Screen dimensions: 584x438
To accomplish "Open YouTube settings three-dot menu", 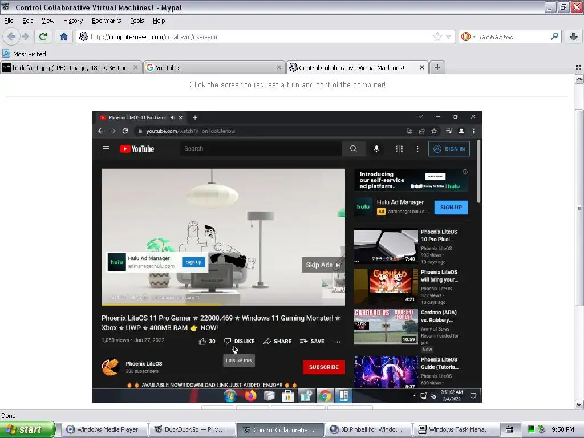I will click(x=417, y=149).
